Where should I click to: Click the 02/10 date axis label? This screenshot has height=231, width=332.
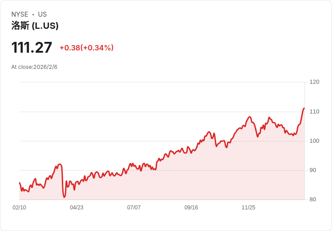[19, 207]
